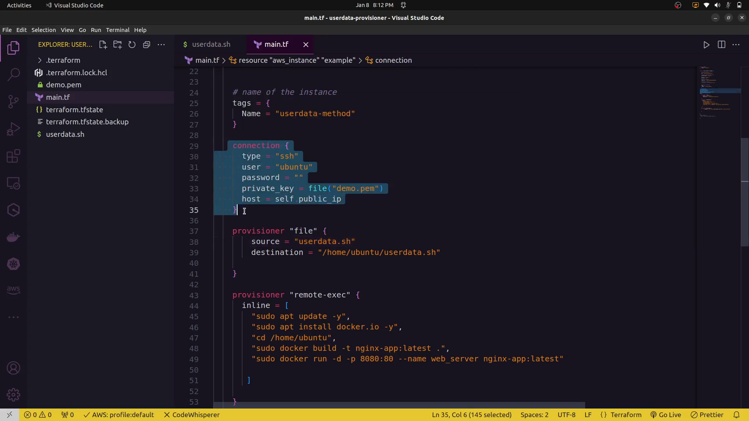Open AWS Toolkit panel
Screen dimensions: 749x421
click(14, 290)
